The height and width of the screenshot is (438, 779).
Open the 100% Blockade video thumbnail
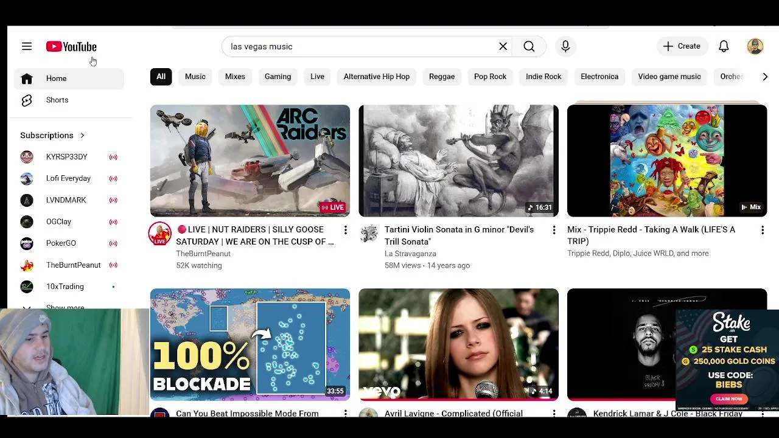(250, 344)
